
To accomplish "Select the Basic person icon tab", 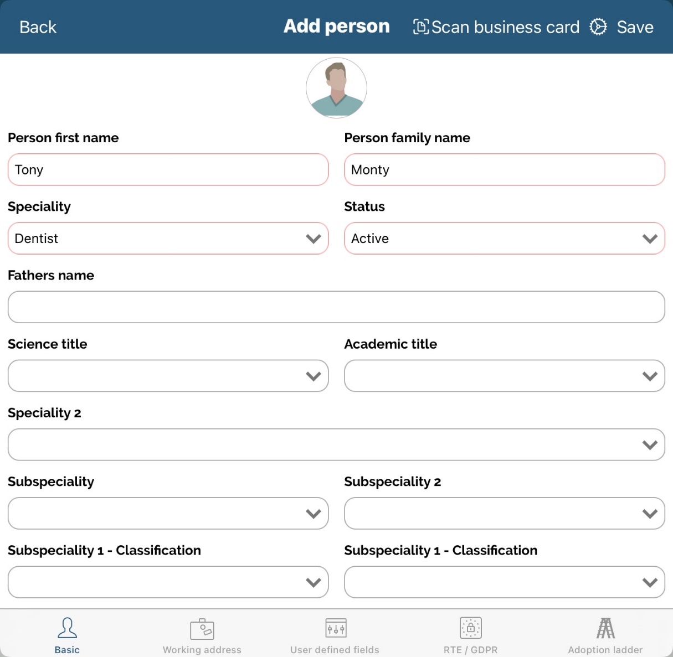I will coord(67,629).
